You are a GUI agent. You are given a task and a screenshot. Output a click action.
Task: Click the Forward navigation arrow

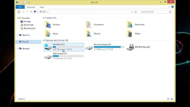tap(23, 12)
